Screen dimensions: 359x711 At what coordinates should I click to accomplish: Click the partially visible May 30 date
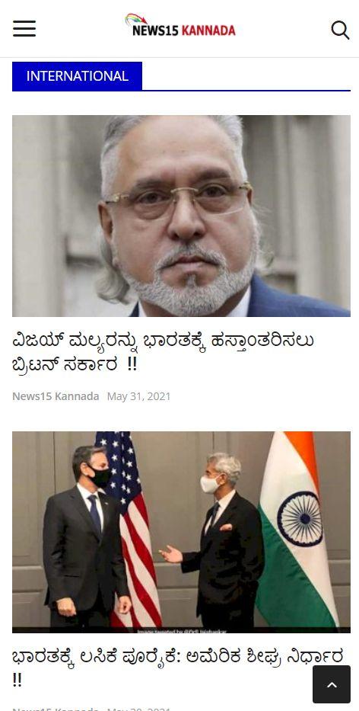pos(138,709)
